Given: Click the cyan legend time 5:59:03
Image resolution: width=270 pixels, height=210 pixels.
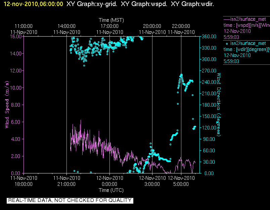Looking at the screenshot, I should pyautogui.click(x=231, y=61).
